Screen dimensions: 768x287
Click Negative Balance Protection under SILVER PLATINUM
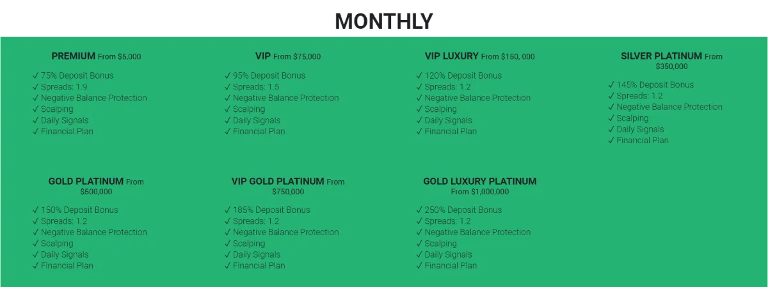coord(666,107)
